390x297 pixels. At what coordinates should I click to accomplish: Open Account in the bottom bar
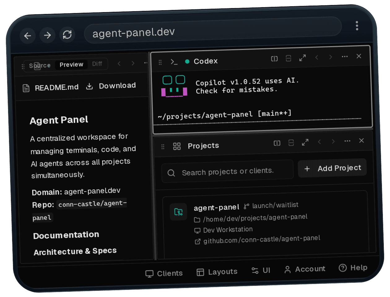click(x=305, y=269)
